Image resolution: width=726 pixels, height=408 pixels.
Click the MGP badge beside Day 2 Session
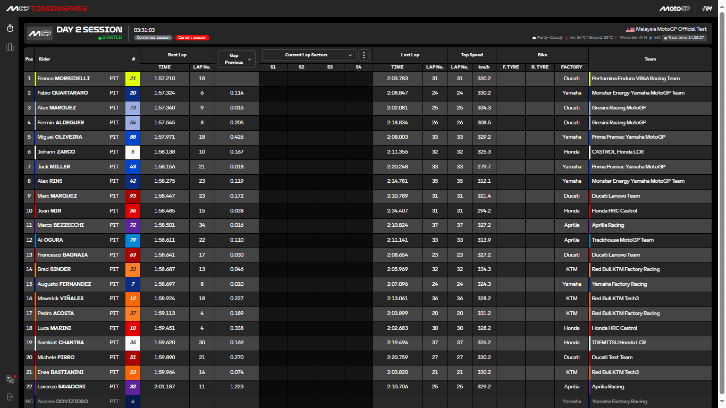40,33
